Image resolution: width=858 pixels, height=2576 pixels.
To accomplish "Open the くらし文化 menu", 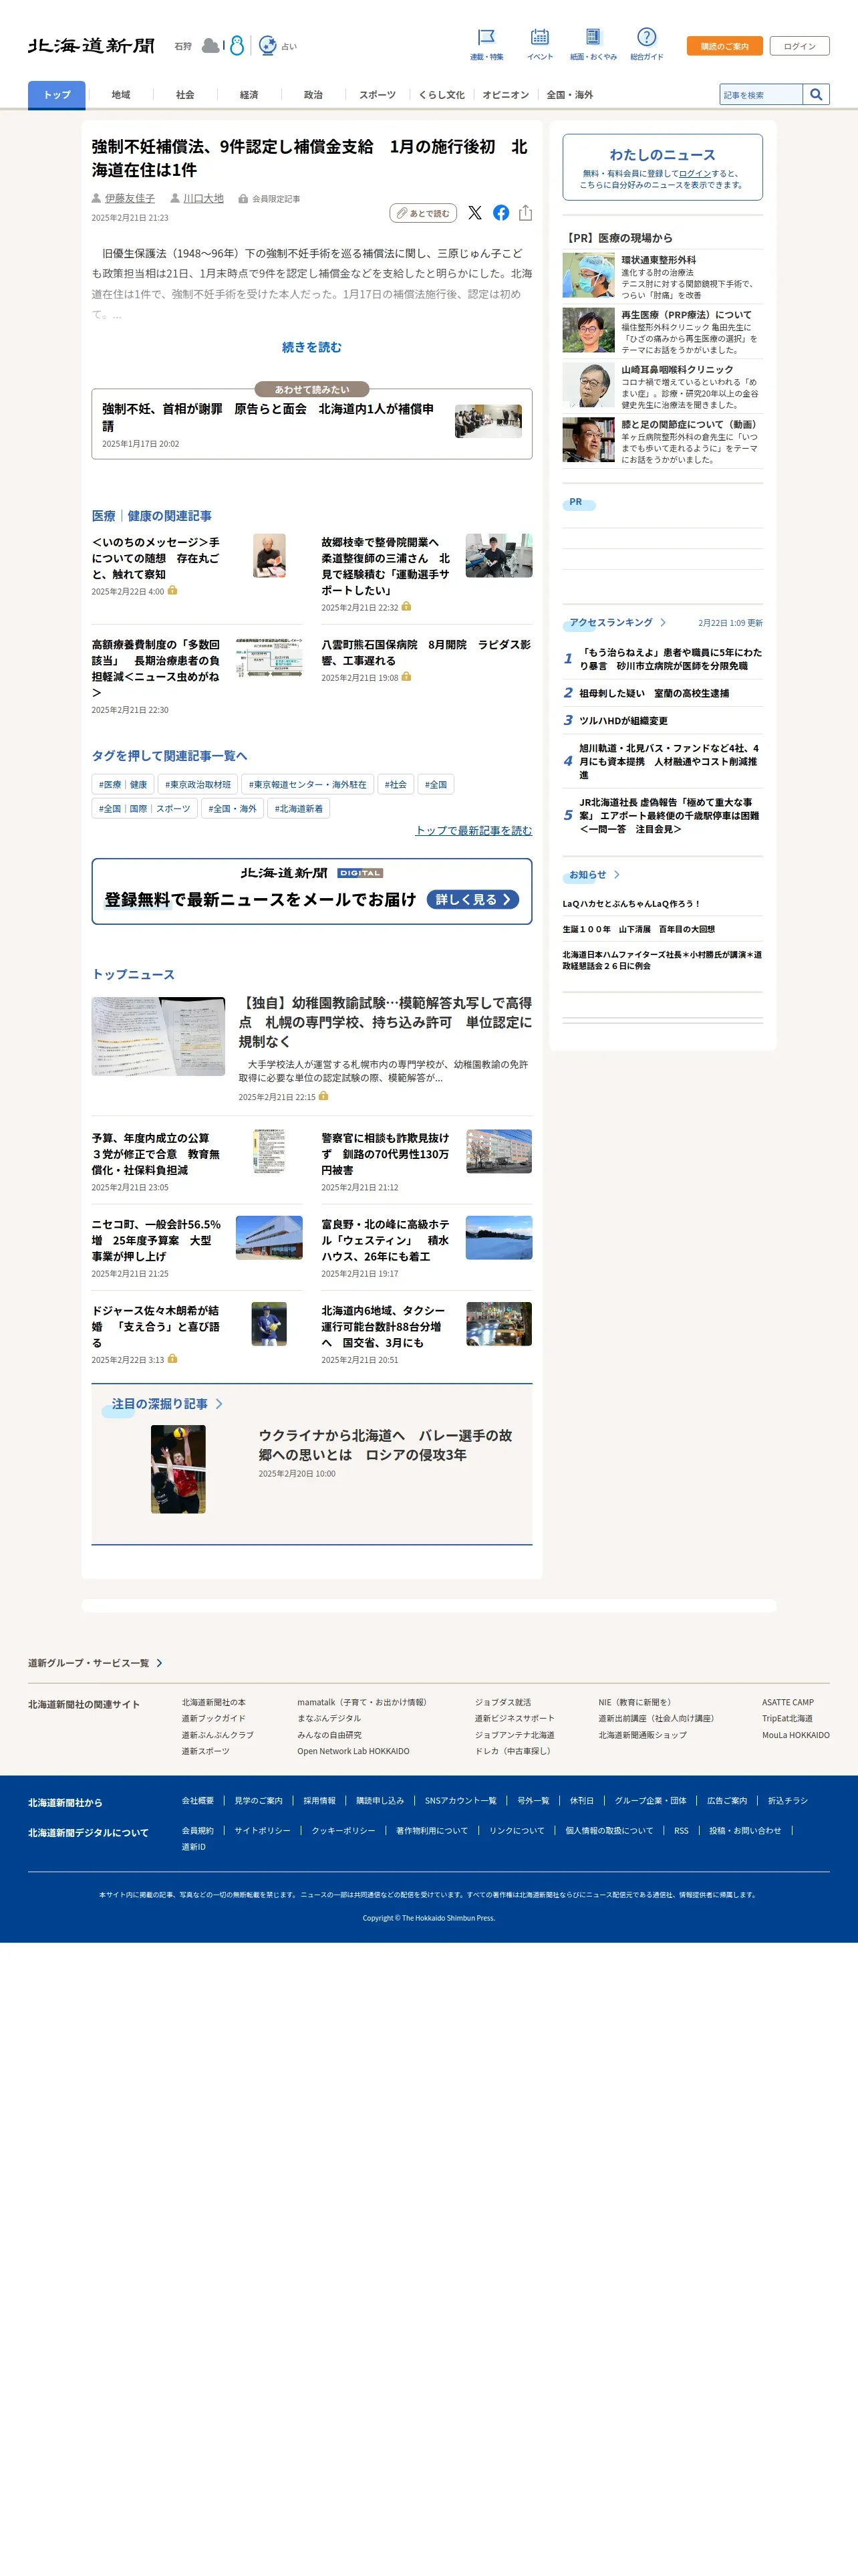I will coord(442,94).
